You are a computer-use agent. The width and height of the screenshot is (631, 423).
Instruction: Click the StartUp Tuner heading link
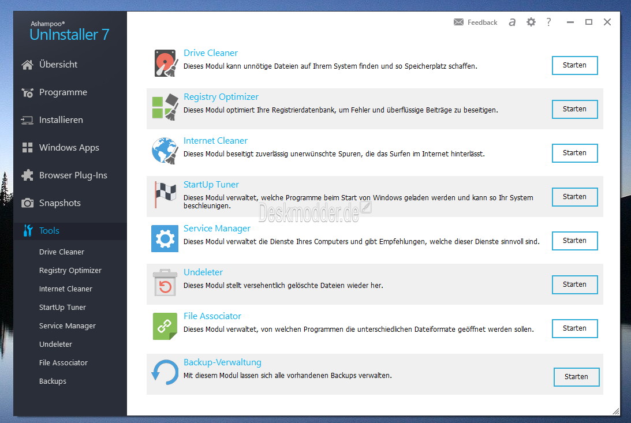(x=211, y=185)
